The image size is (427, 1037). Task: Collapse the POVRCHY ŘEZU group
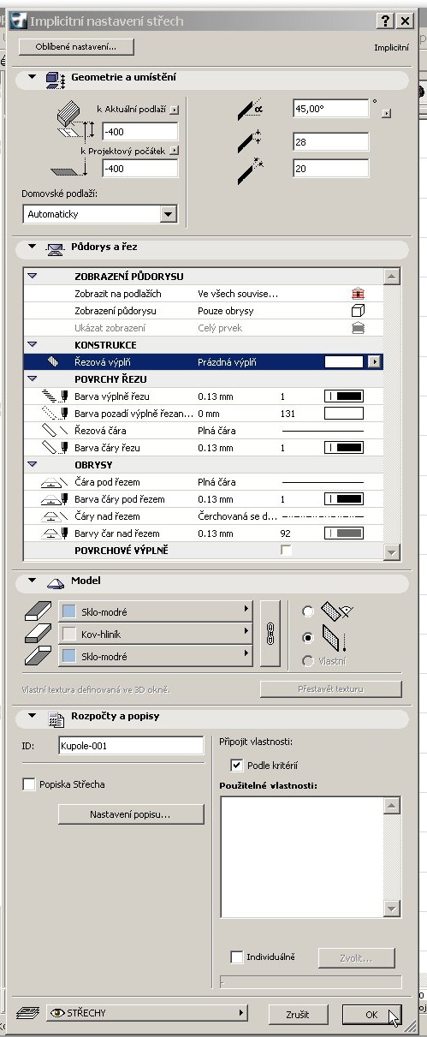pyautogui.click(x=33, y=379)
